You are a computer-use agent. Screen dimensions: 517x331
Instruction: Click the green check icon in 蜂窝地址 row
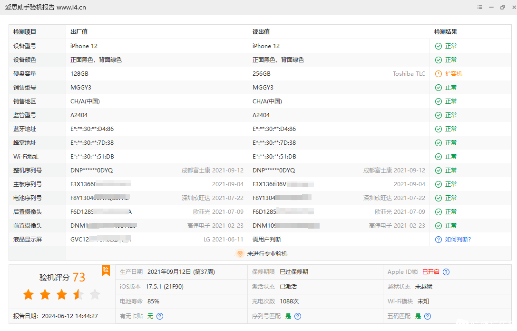pos(439,143)
